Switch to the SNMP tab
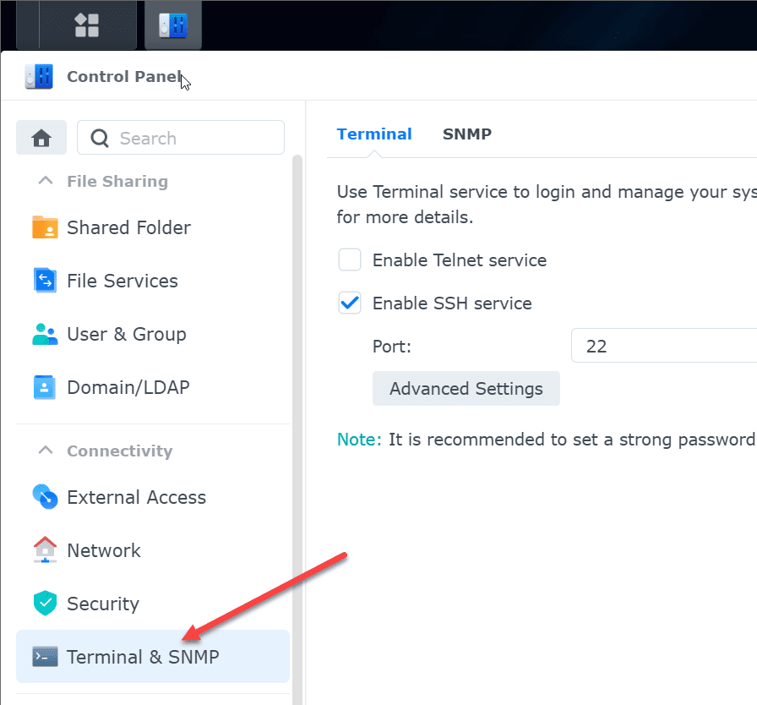 pyautogui.click(x=467, y=134)
